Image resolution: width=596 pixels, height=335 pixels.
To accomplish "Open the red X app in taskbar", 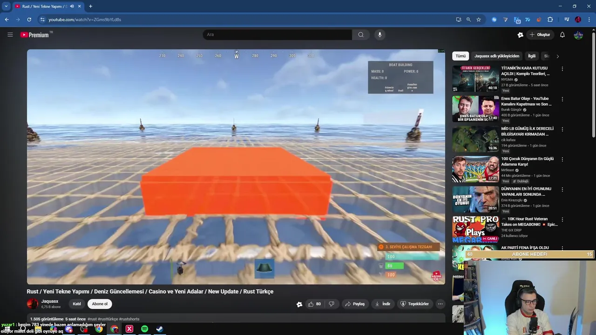I will click(x=129, y=329).
